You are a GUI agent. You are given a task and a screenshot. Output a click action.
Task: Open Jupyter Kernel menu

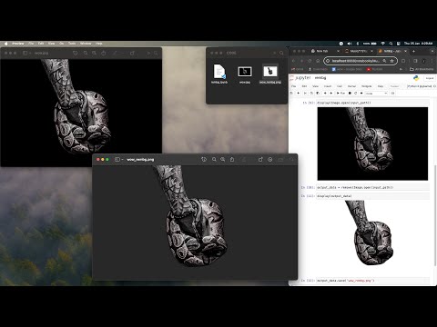point(351,86)
